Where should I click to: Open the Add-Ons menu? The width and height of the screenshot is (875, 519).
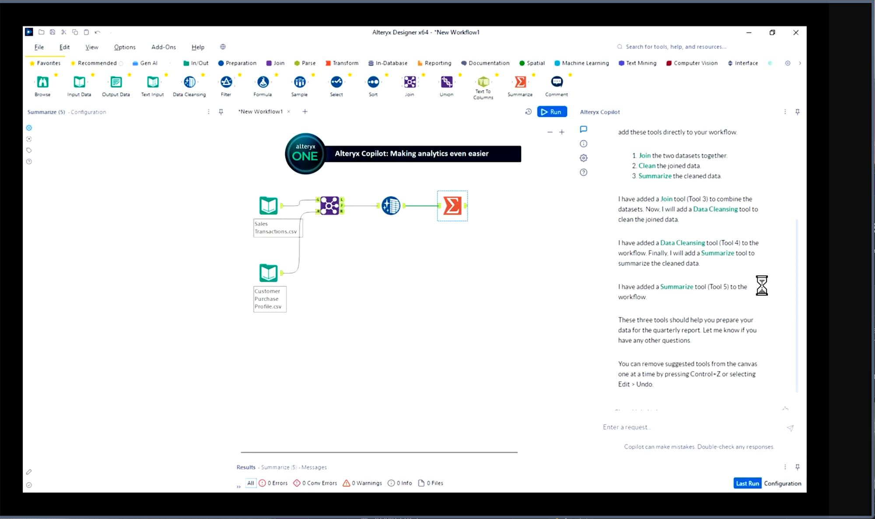164,47
